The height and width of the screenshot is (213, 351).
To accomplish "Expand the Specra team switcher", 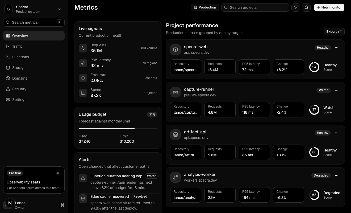I will pos(60,9).
